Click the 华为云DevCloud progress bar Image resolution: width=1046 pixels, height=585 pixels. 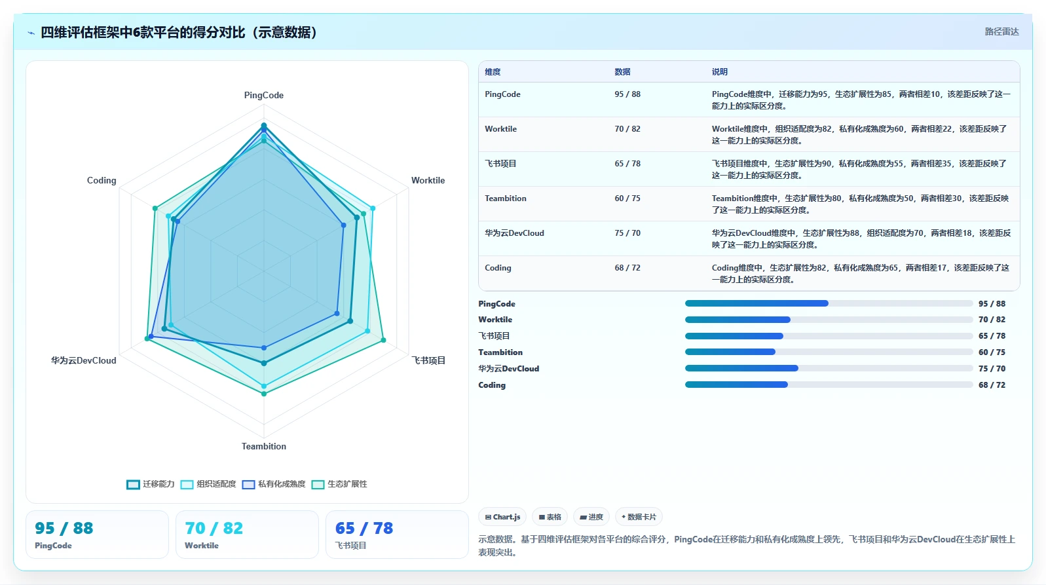pyautogui.click(x=829, y=368)
